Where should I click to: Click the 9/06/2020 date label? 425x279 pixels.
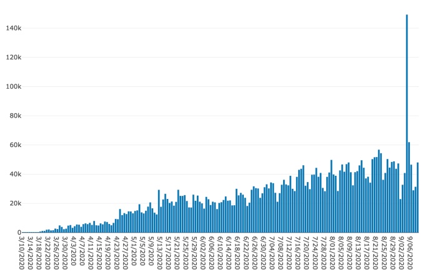coord(409,253)
